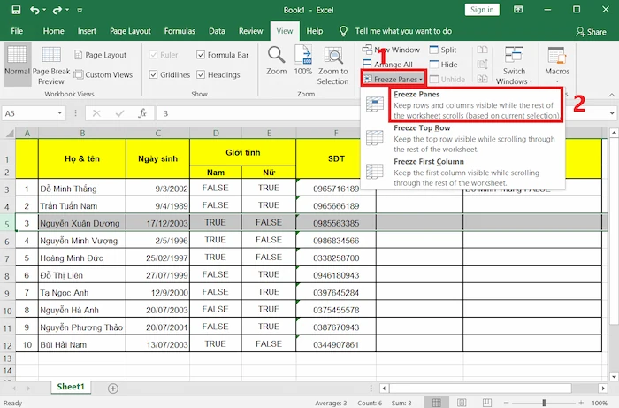Open the File tab
Viewport: 619px width, 408px height.
click(x=17, y=31)
